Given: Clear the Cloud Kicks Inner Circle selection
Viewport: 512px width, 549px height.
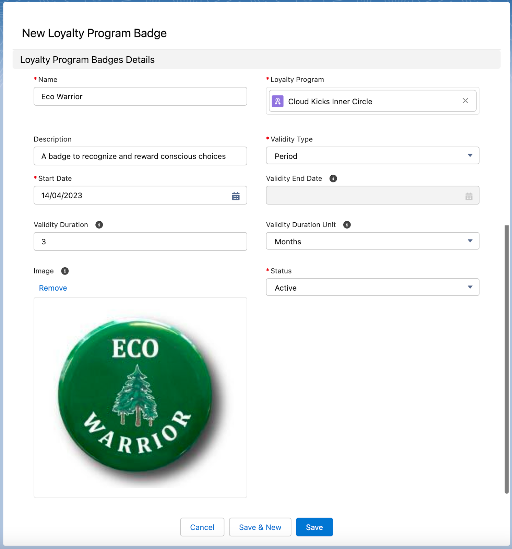Looking at the screenshot, I should (465, 101).
